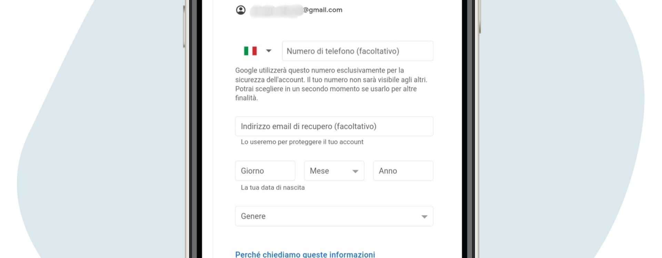Click the blurred account username
Image resolution: width=662 pixels, height=258 pixels.
click(276, 11)
